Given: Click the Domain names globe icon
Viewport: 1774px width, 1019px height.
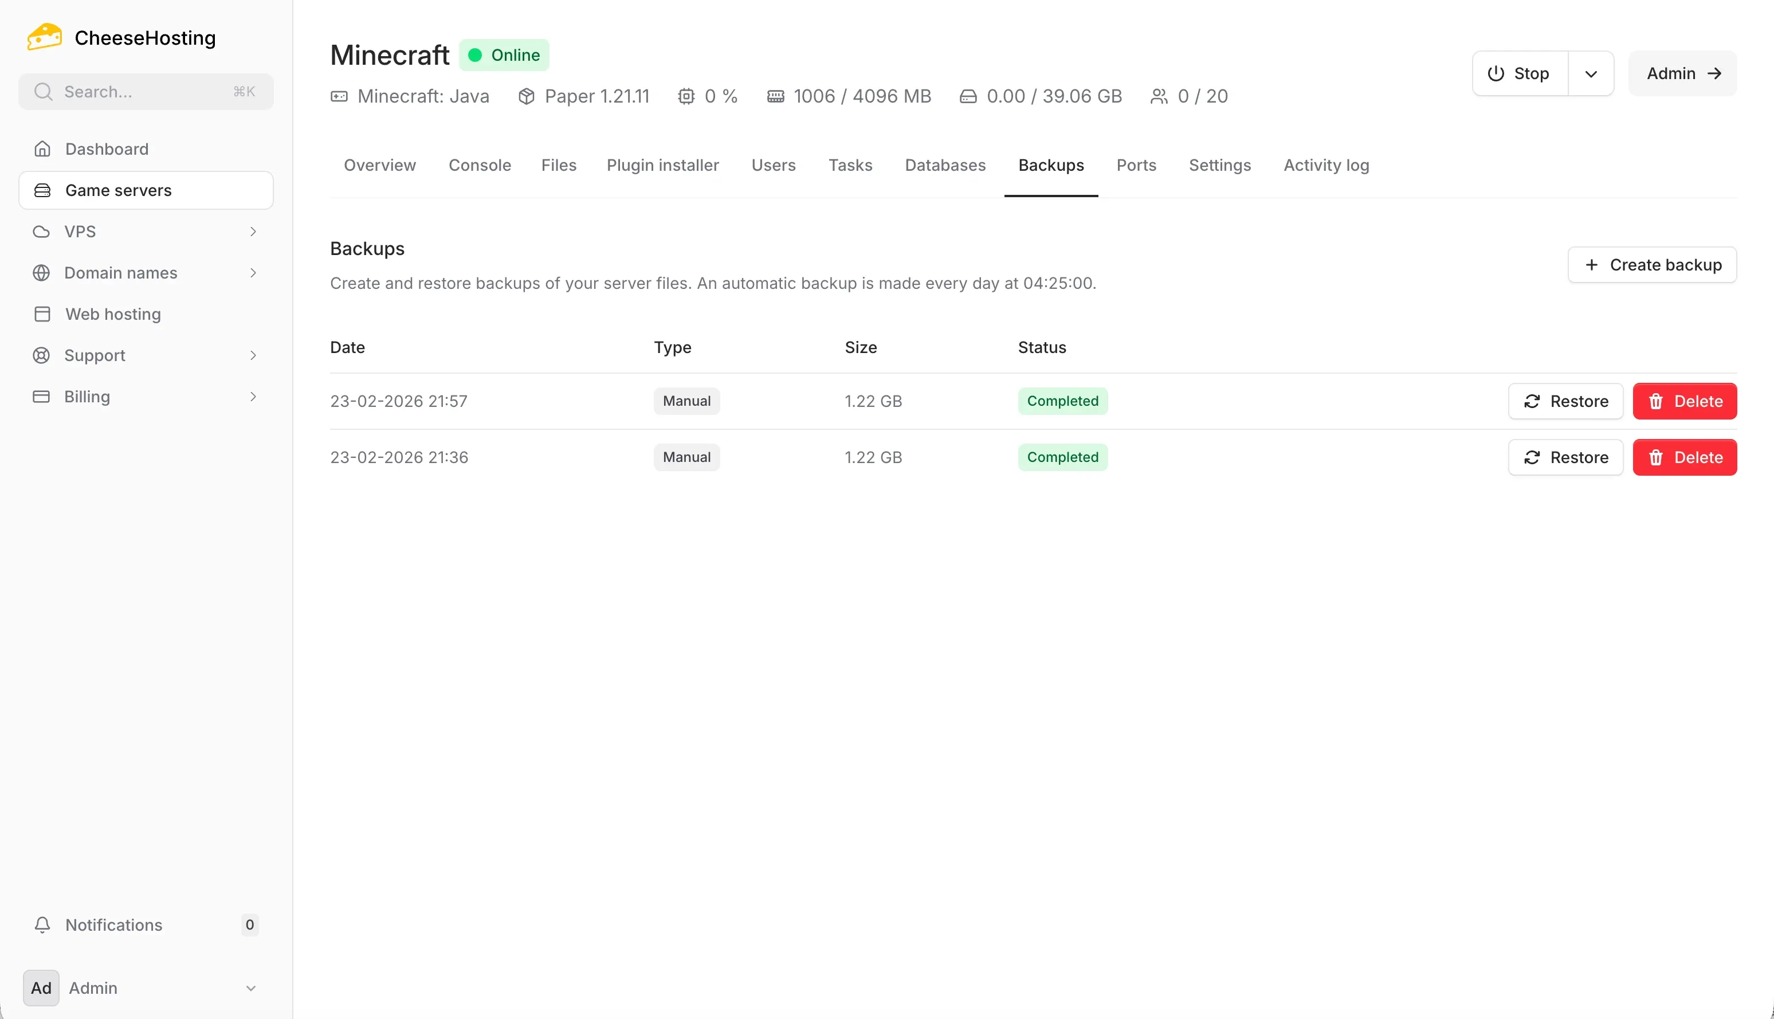Looking at the screenshot, I should point(41,272).
